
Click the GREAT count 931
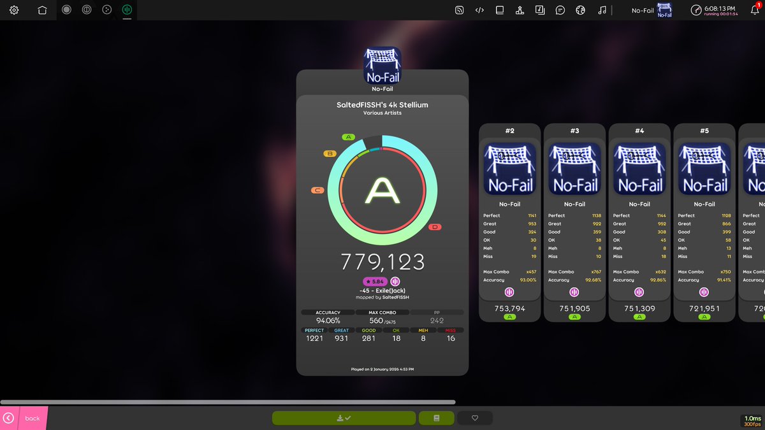click(342, 338)
